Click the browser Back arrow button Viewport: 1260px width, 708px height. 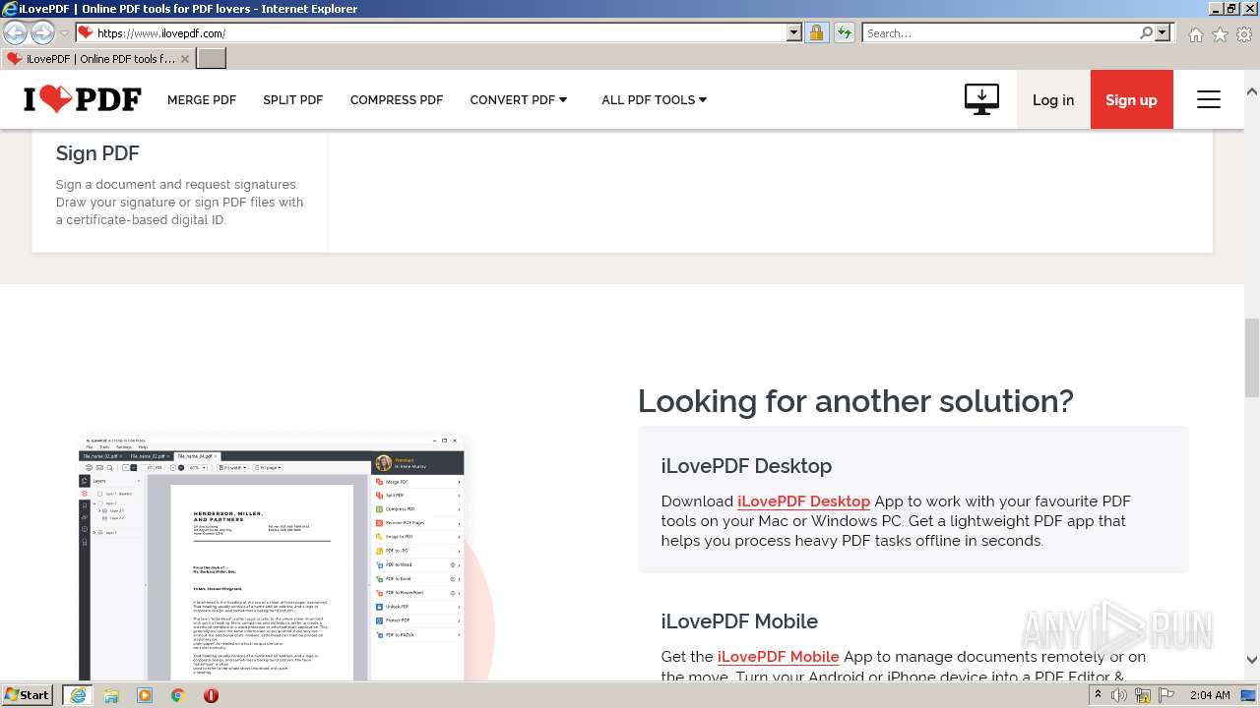[16, 32]
